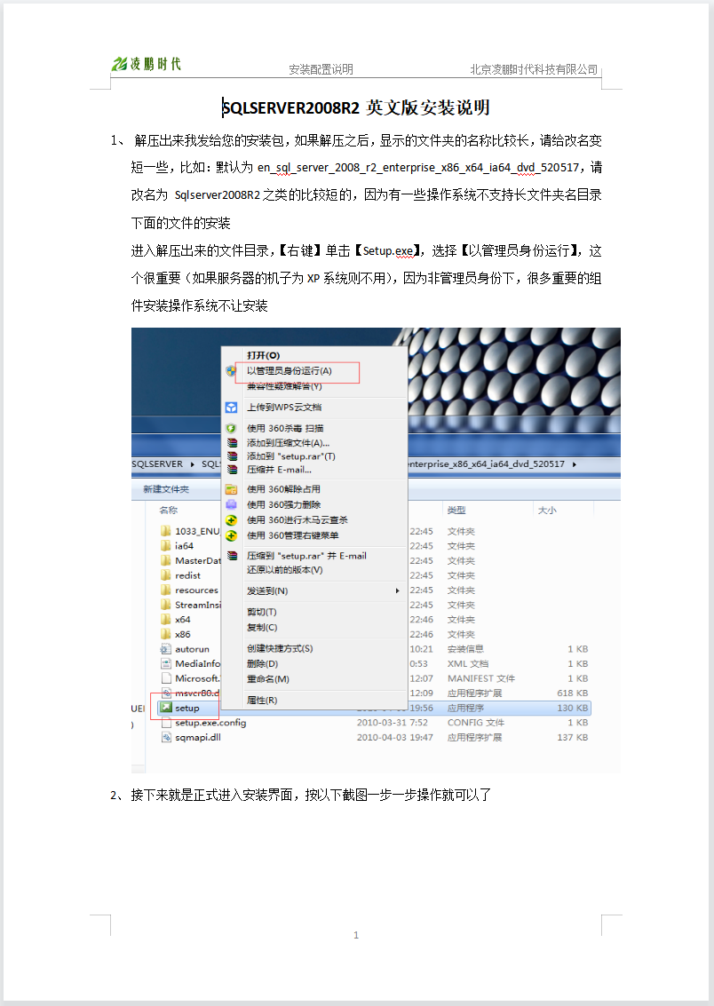This screenshot has height=1006, width=714.
Task: Click the SQLSERVER breadcrumb segment
Action: click(x=157, y=463)
